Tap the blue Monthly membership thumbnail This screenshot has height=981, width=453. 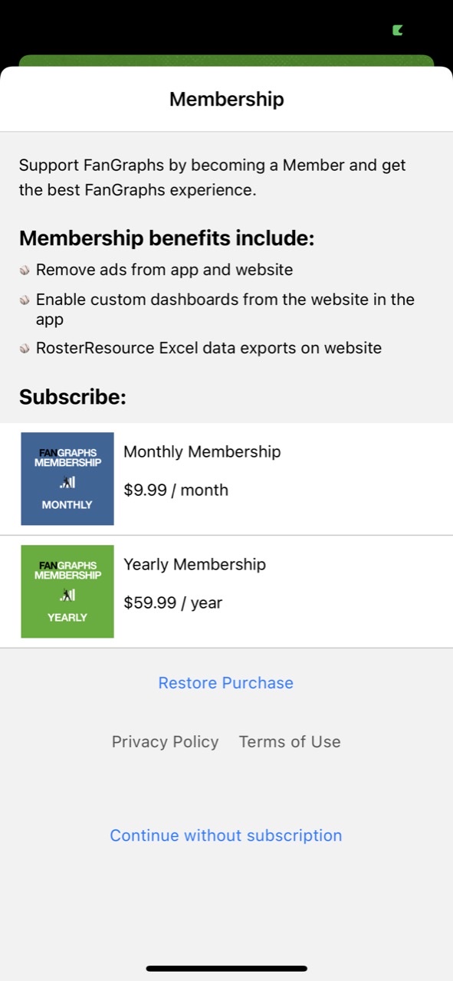point(67,479)
